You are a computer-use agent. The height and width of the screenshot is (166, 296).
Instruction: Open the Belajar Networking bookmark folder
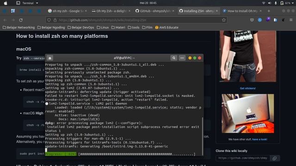[18, 28]
